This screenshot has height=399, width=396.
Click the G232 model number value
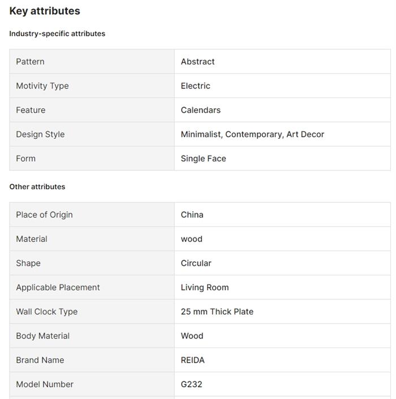(191, 384)
